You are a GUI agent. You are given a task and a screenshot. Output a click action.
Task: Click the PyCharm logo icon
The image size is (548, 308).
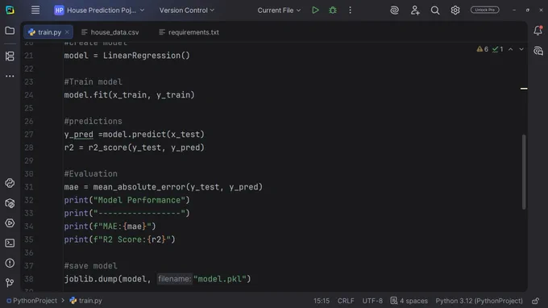(x=10, y=10)
